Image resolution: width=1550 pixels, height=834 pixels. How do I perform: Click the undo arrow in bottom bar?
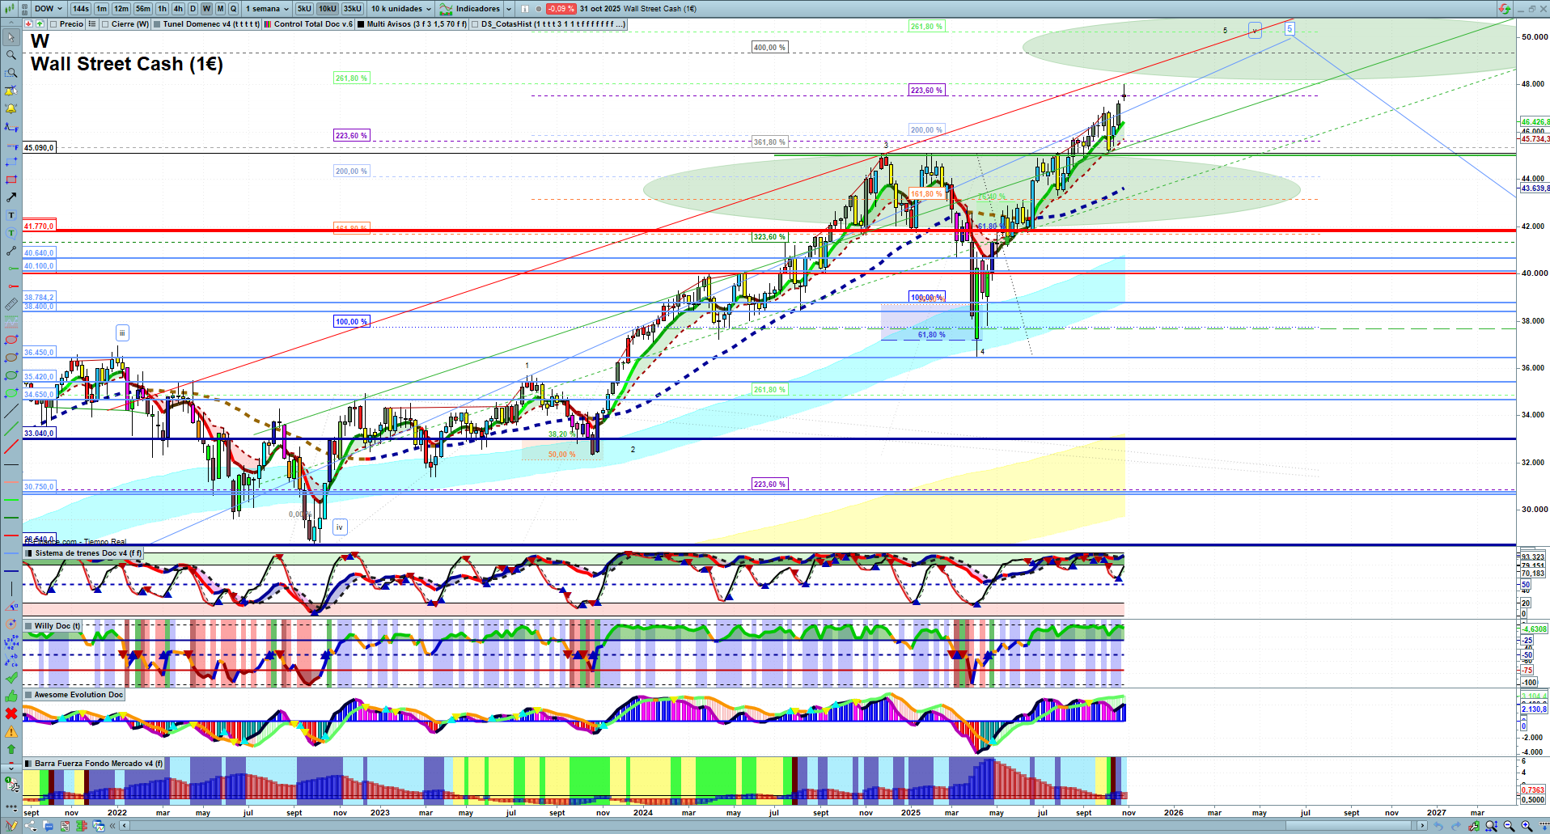[x=1439, y=826]
